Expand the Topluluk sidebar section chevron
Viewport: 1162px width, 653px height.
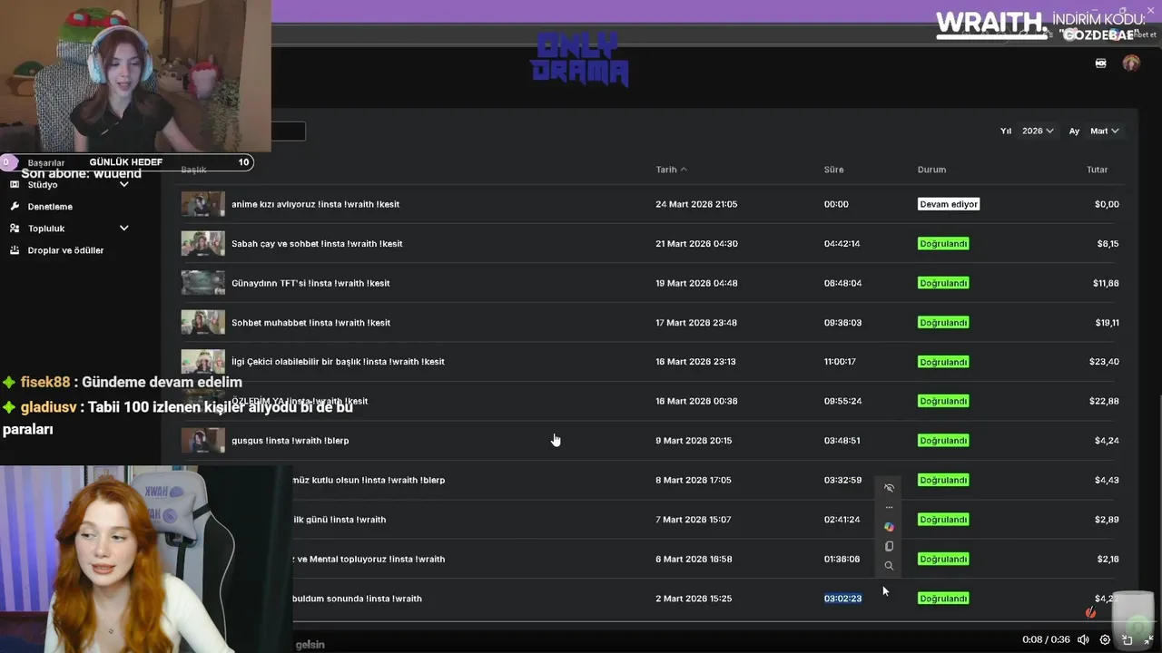(124, 228)
